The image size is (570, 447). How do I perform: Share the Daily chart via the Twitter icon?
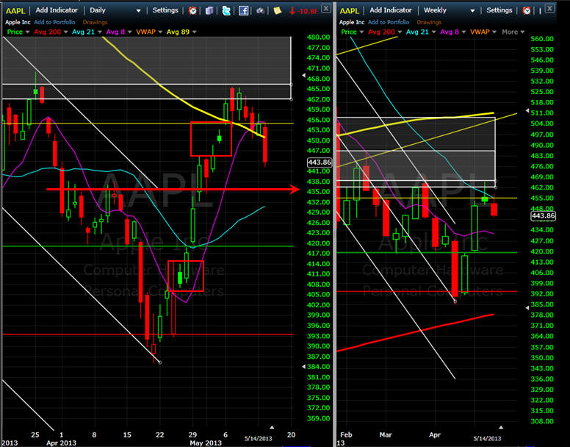coord(226,10)
